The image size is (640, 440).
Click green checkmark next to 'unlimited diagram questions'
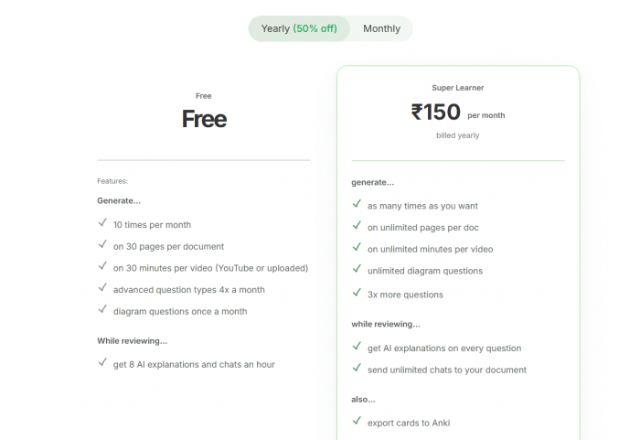pyautogui.click(x=357, y=270)
